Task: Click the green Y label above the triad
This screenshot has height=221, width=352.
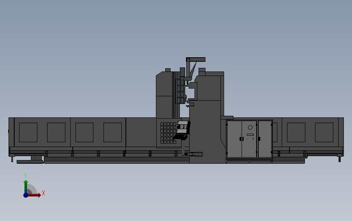Action: click(26, 175)
